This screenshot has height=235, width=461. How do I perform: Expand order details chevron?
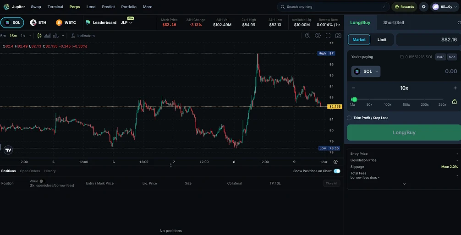404,184
